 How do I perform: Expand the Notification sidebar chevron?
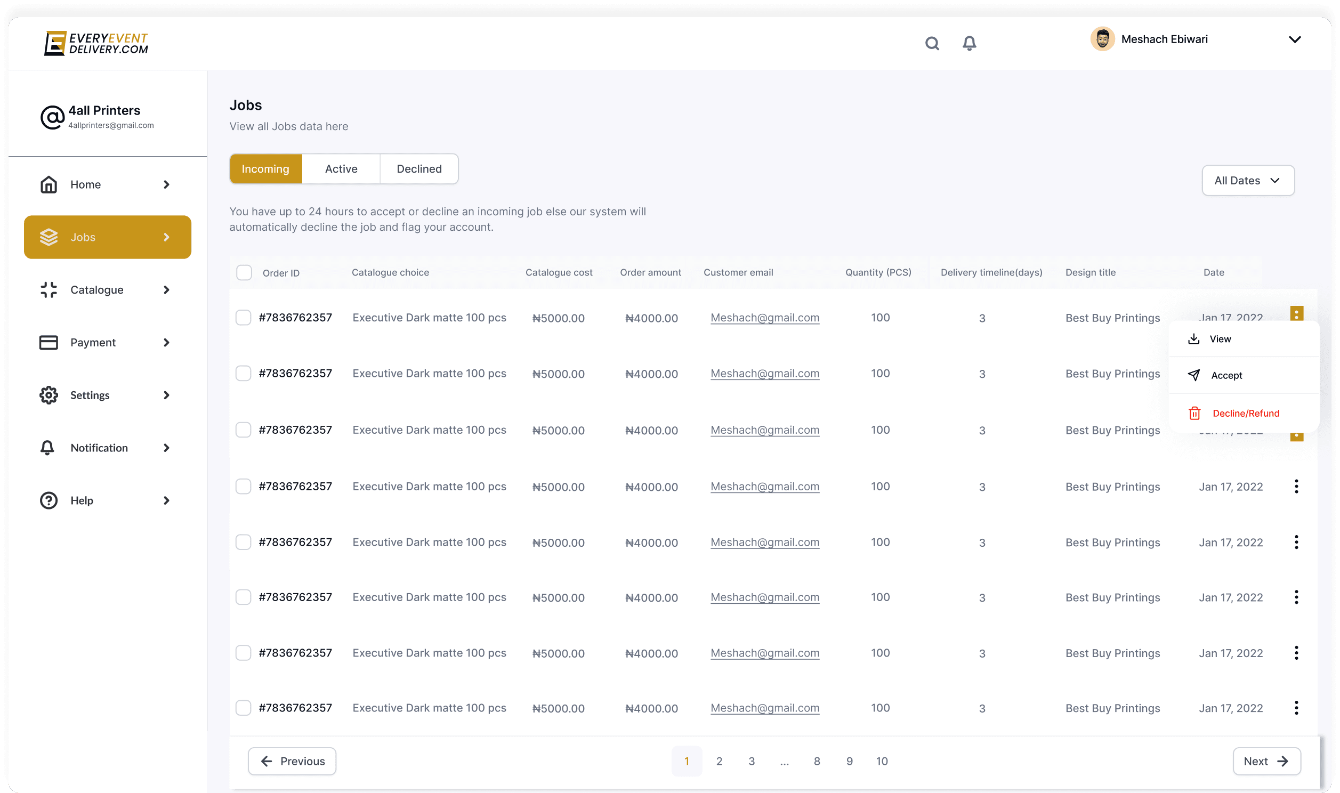(166, 448)
